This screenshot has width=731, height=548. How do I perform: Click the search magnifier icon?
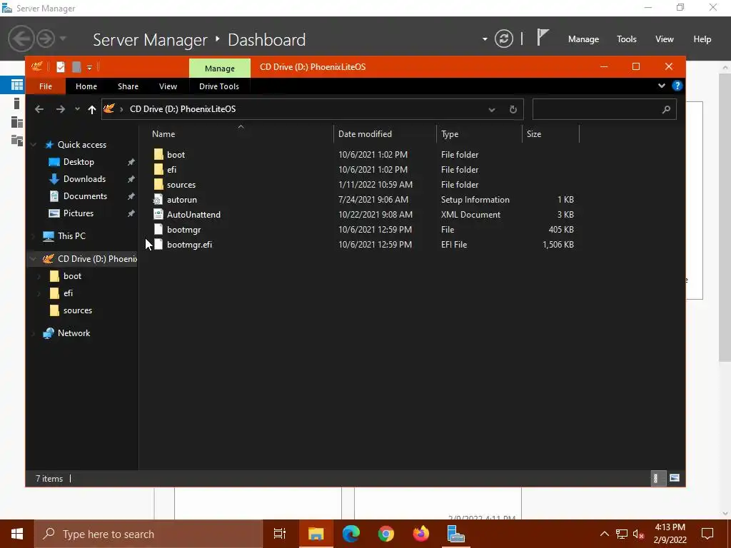point(666,109)
